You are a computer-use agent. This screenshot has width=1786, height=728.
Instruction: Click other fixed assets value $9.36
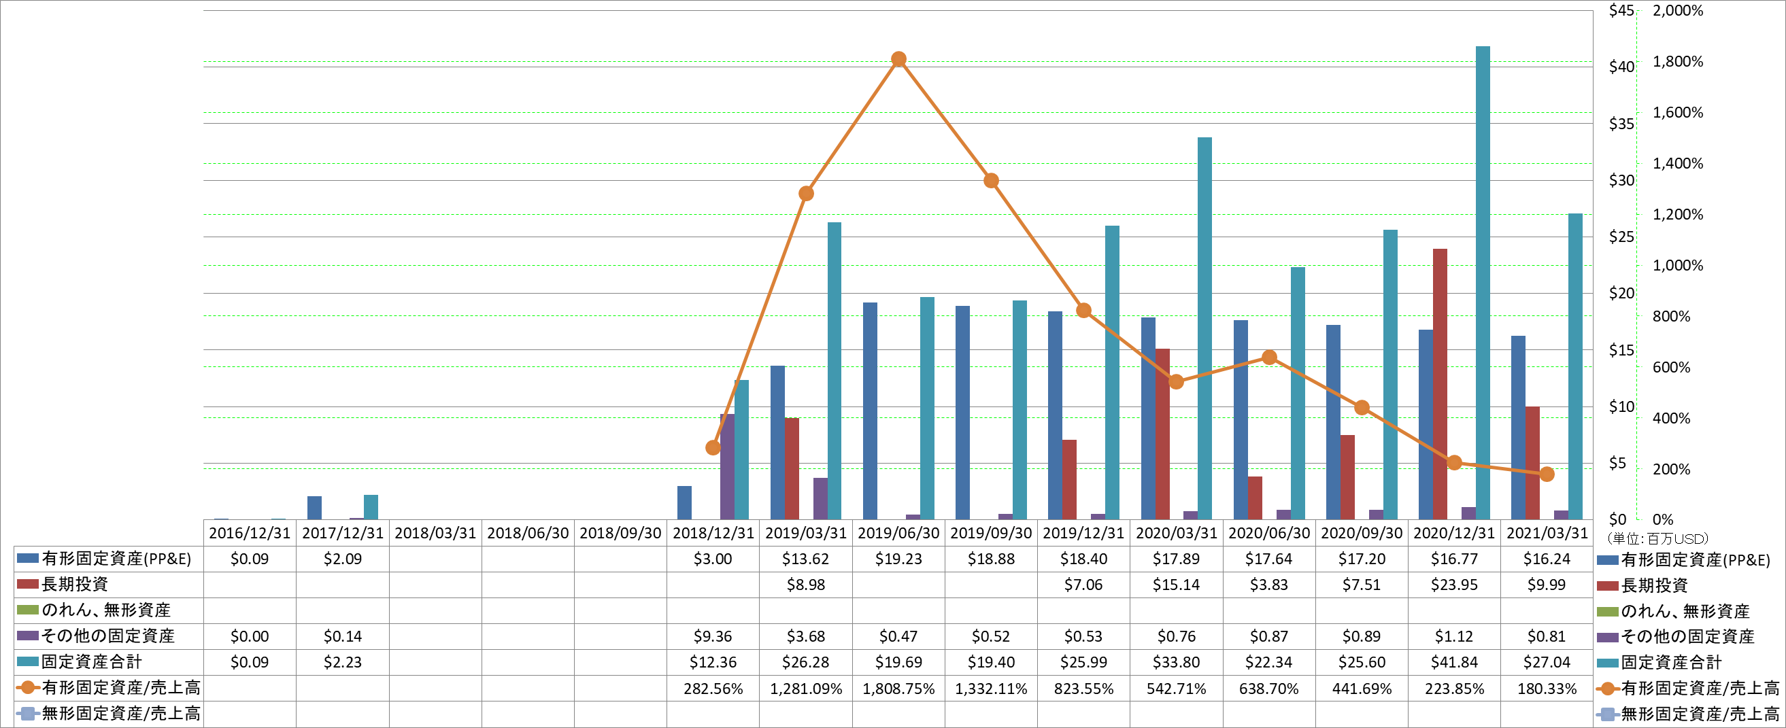click(713, 636)
